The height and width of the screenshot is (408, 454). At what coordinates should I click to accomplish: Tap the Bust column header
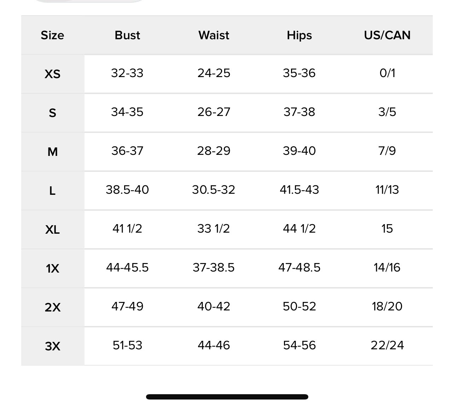click(127, 35)
